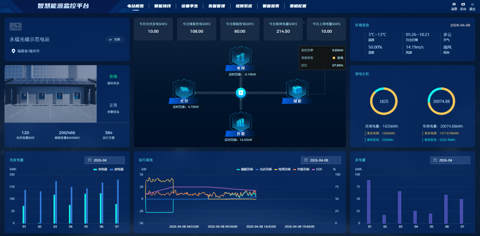Click the load (负载) building icon
Viewport: 480px width, 236px height.
[240, 123]
